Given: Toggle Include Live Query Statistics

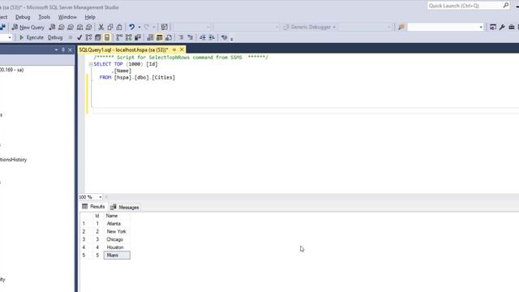Looking at the screenshot, I should point(128,37).
